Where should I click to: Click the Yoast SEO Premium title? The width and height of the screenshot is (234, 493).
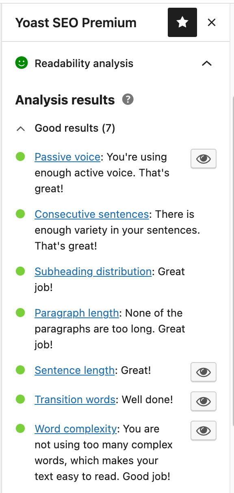click(76, 23)
